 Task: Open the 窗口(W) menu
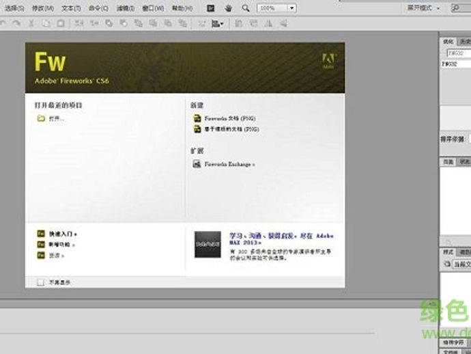tap(153, 8)
